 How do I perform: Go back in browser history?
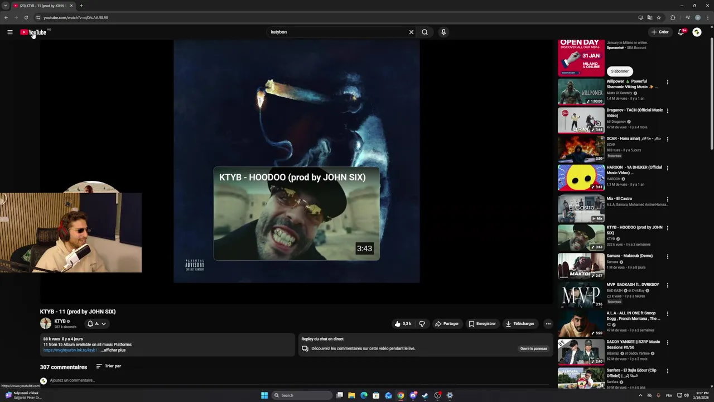[6, 17]
